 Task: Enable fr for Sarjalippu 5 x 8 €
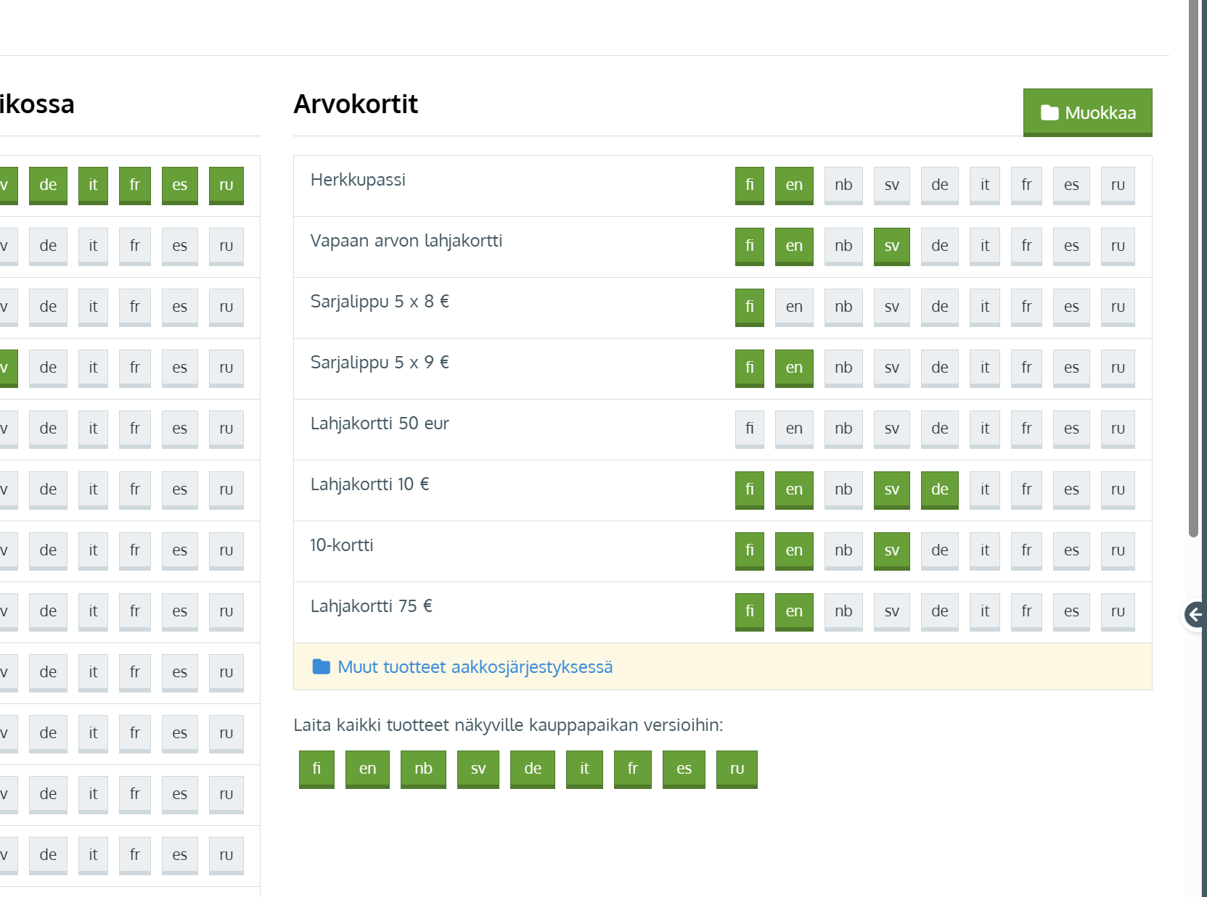(1026, 307)
